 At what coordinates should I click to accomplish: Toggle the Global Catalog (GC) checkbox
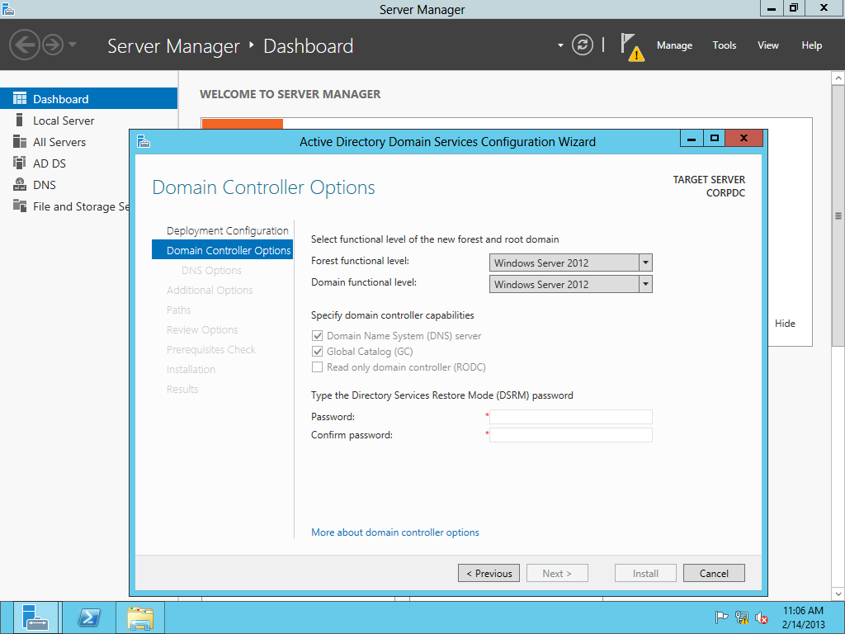317,352
